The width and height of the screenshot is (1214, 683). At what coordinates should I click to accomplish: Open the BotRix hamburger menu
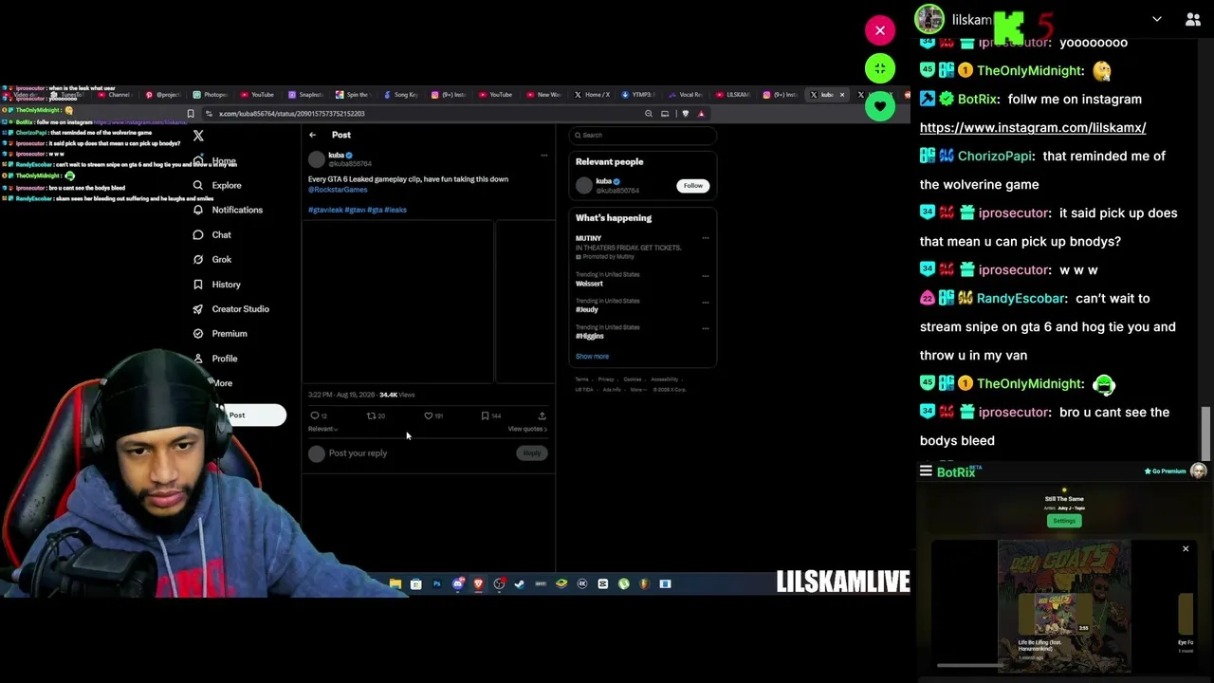point(926,471)
